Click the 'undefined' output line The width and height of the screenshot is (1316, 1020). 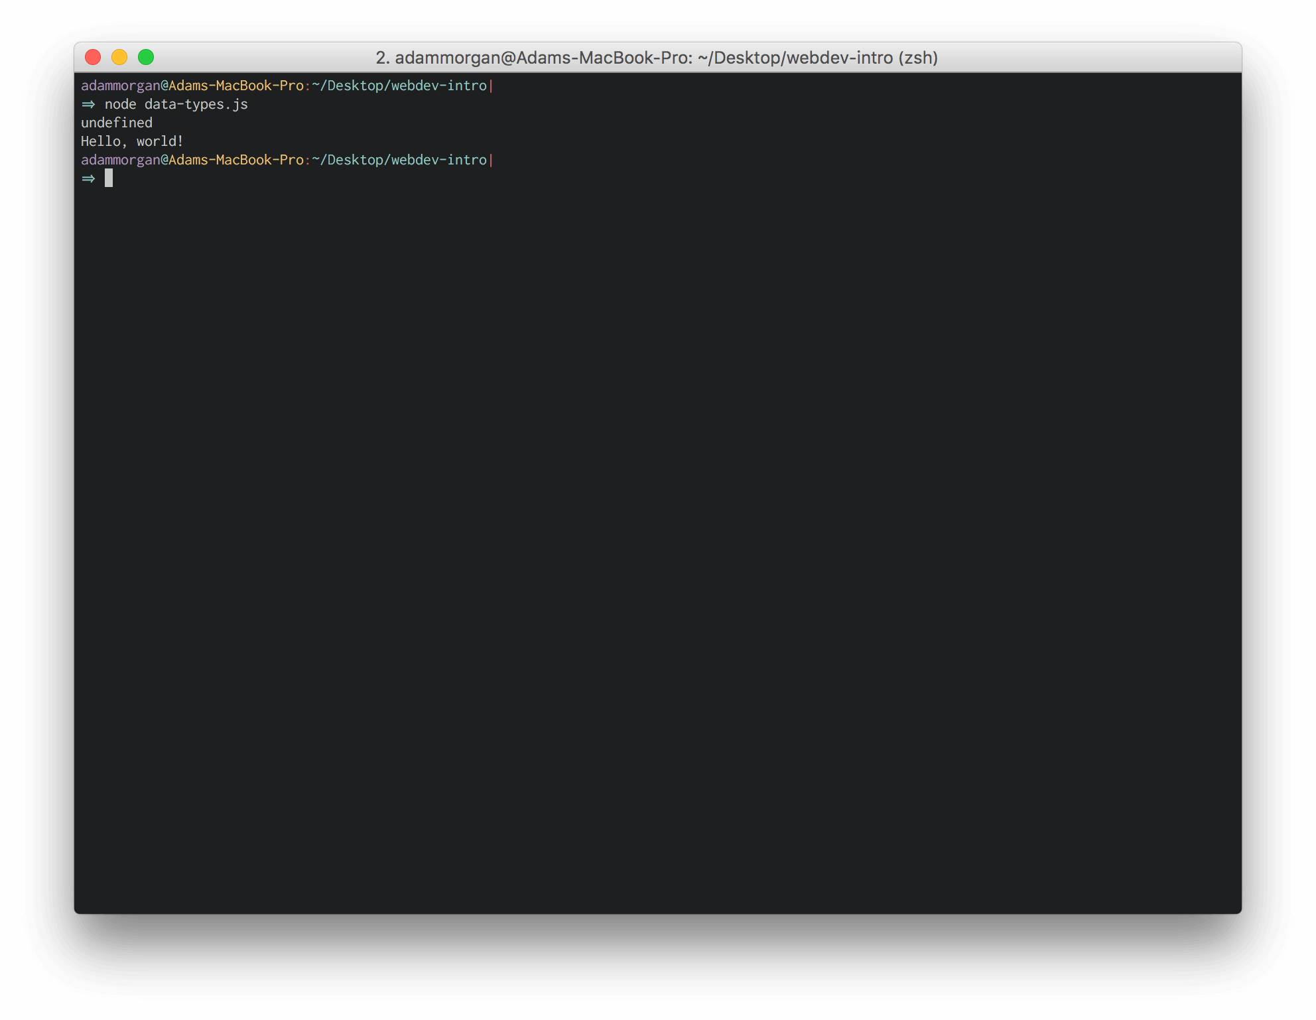coord(117,123)
